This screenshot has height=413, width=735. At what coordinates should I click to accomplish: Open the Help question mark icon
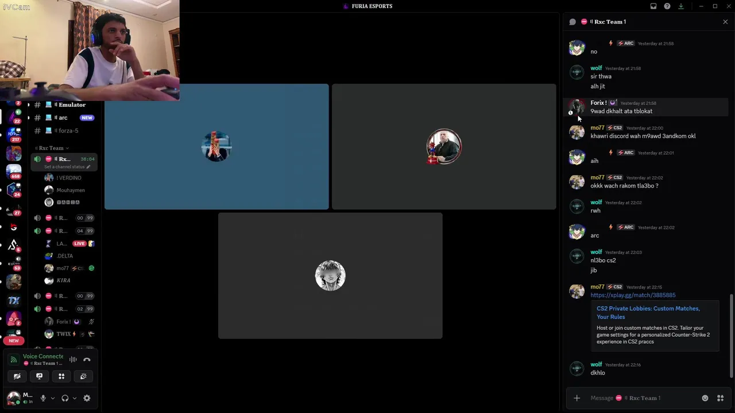point(667,6)
